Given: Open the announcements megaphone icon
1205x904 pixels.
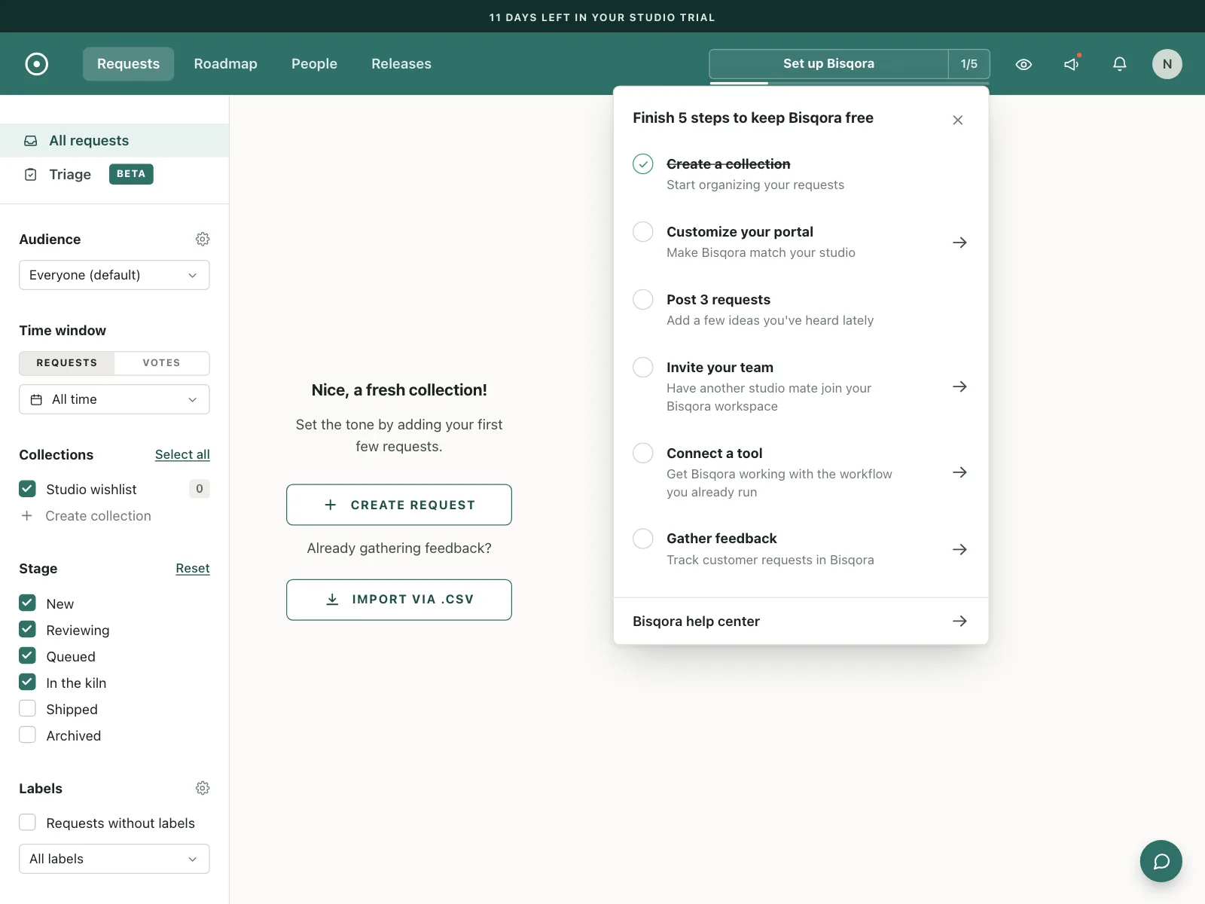Looking at the screenshot, I should (x=1072, y=64).
